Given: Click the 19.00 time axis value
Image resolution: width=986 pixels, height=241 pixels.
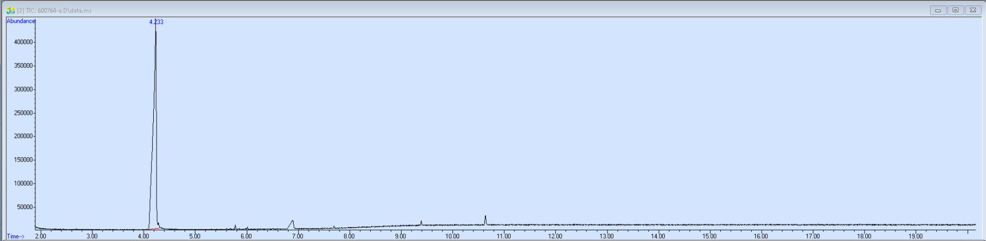Looking at the screenshot, I should [x=915, y=237].
